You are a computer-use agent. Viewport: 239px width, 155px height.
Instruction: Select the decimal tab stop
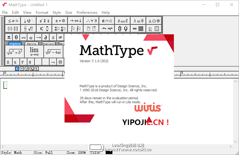point(37,69)
